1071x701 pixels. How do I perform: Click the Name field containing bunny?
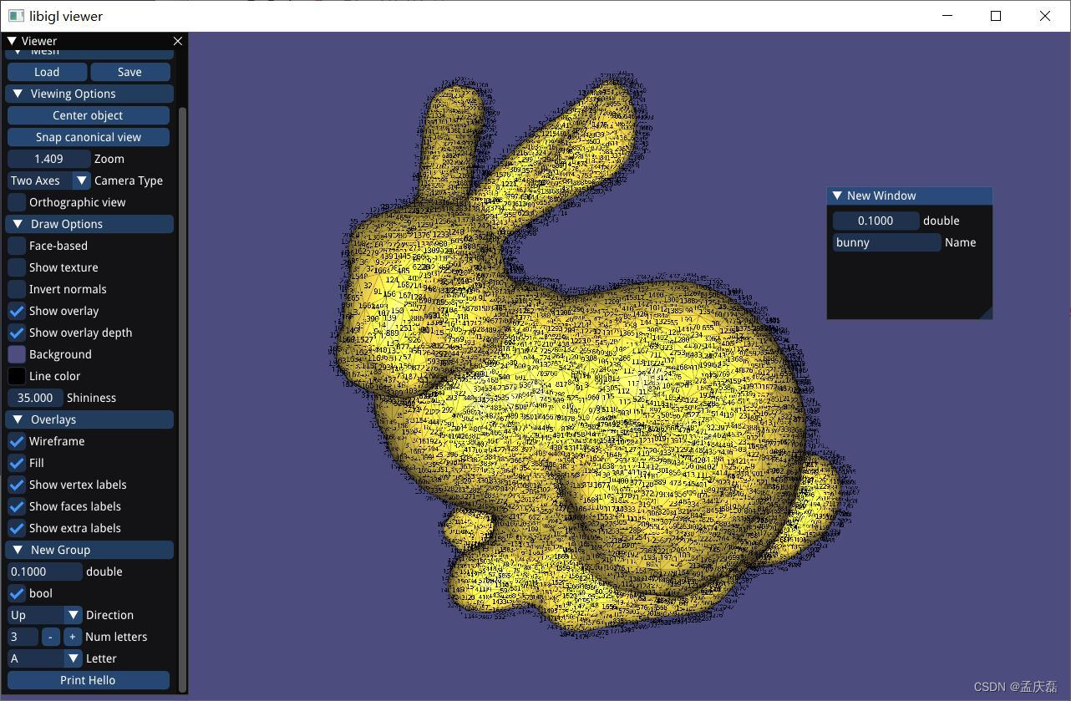click(886, 242)
